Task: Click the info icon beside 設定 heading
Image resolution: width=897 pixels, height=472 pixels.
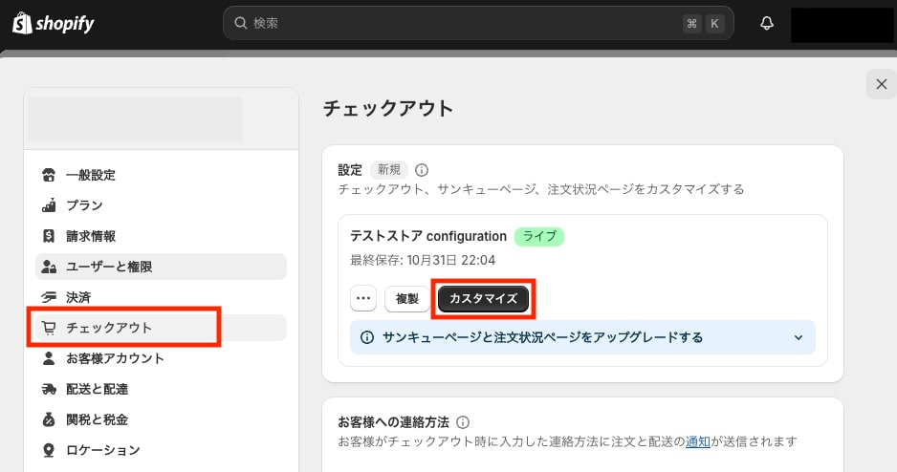Action: point(422,170)
